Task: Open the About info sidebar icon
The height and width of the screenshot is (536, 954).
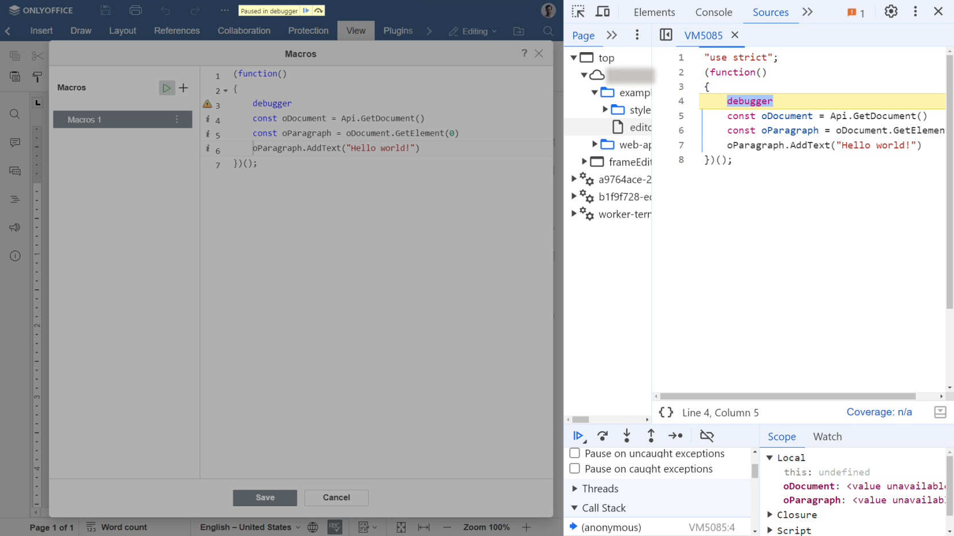Action: click(15, 256)
